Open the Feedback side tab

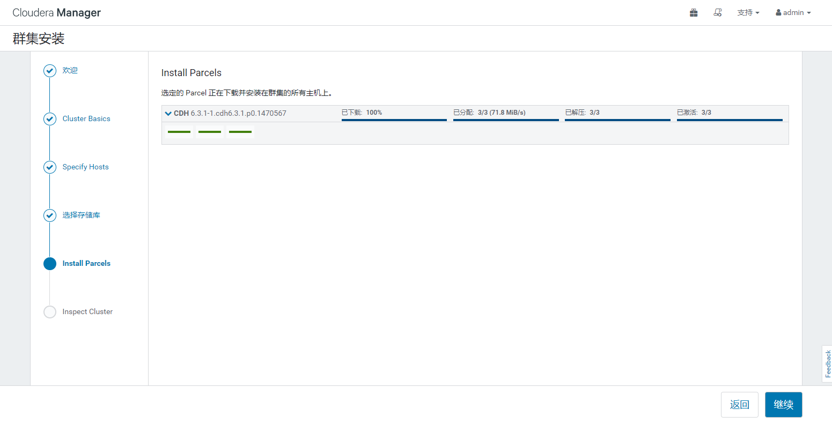click(827, 363)
